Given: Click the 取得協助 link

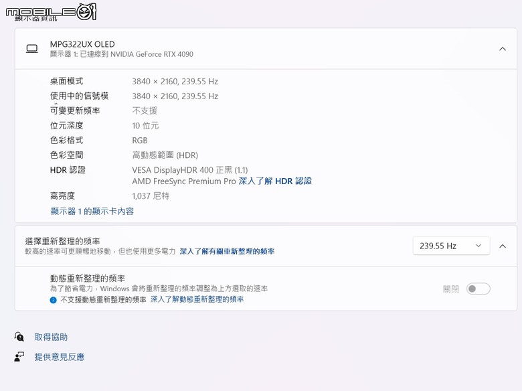Looking at the screenshot, I should (51, 337).
